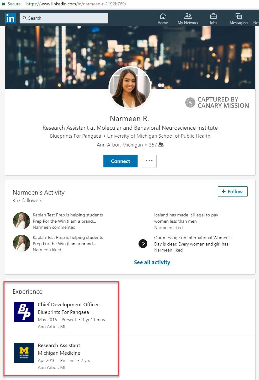Click the profile photo thumbnail

pyautogui.click(x=130, y=88)
